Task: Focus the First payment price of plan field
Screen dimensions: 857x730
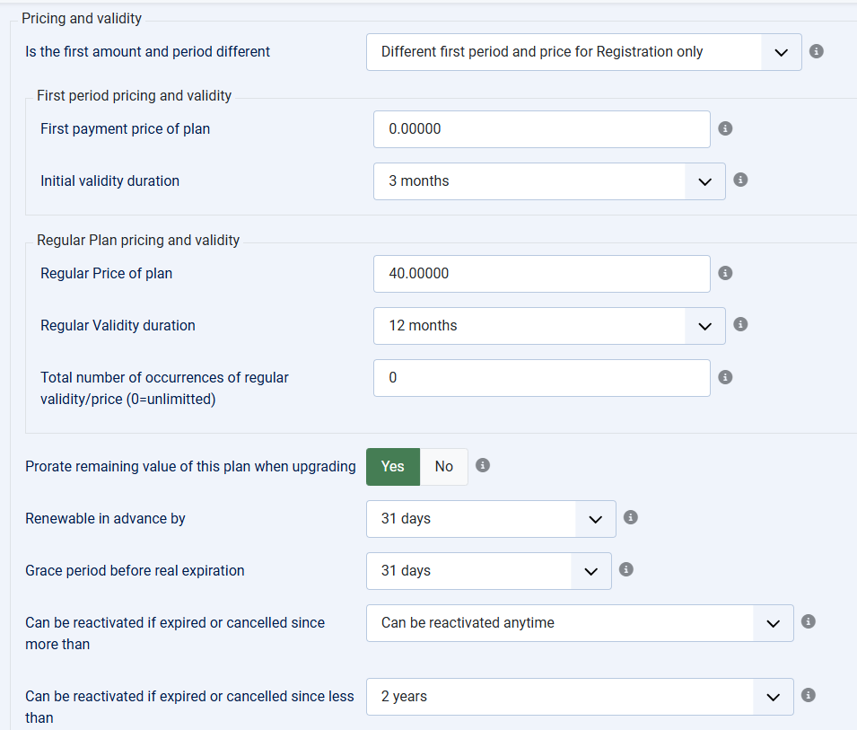Action: [x=542, y=129]
